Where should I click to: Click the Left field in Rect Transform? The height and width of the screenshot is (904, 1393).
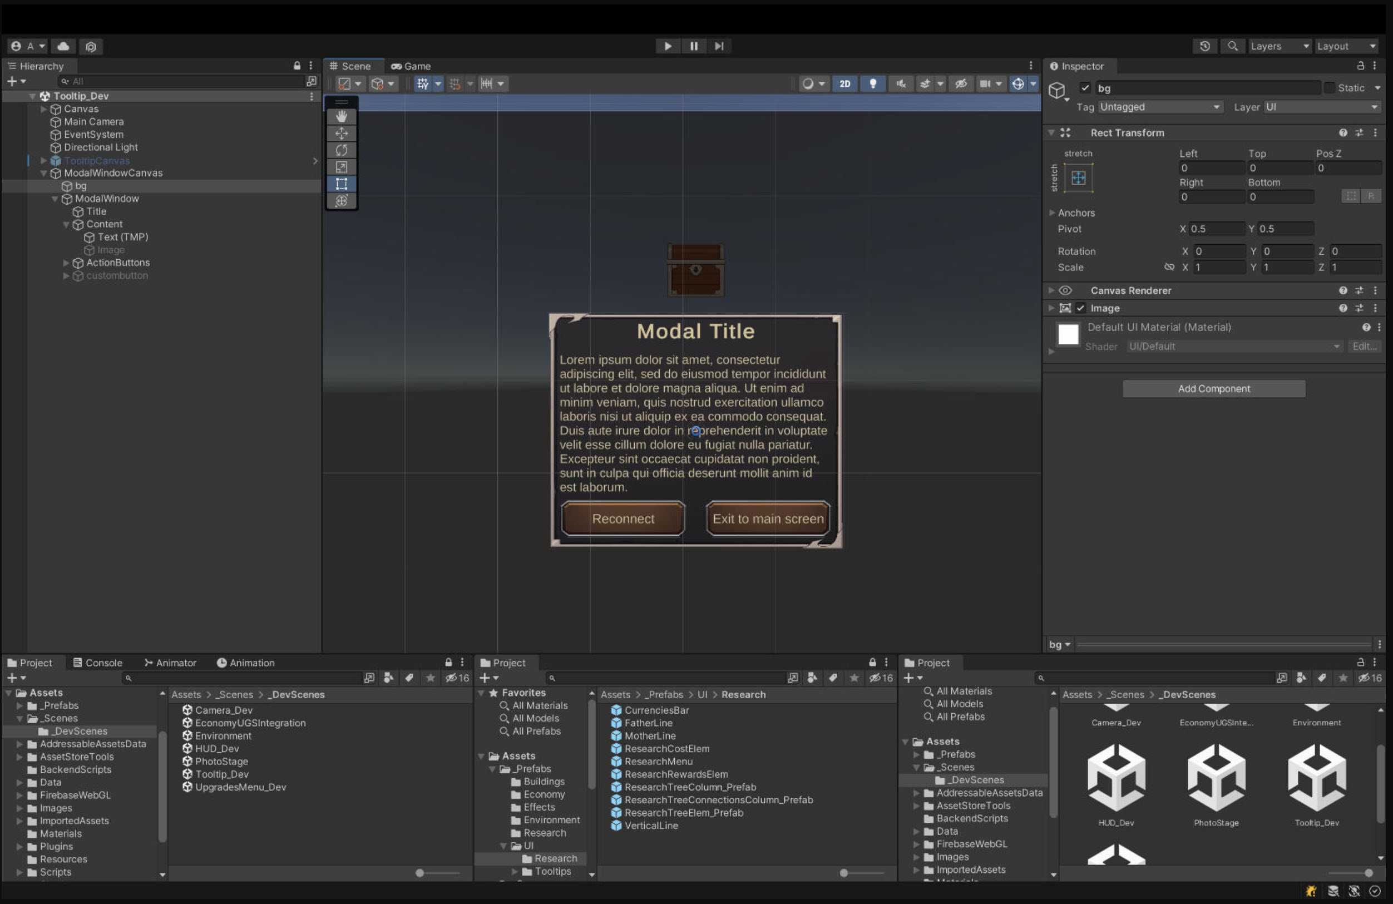click(1211, 168)
